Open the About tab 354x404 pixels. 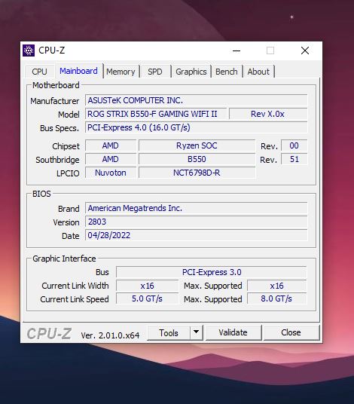pyautogui.click(x=258, y=72)
